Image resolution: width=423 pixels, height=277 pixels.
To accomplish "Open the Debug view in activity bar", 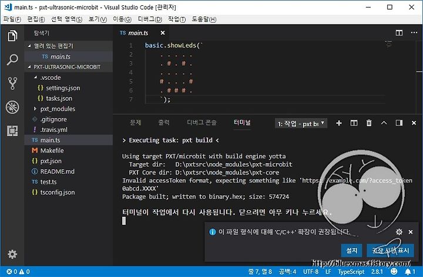I will [x=12, y=107].
